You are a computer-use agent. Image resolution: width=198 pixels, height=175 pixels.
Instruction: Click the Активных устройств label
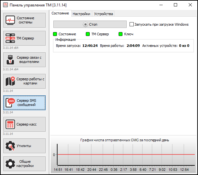(160, 46)
